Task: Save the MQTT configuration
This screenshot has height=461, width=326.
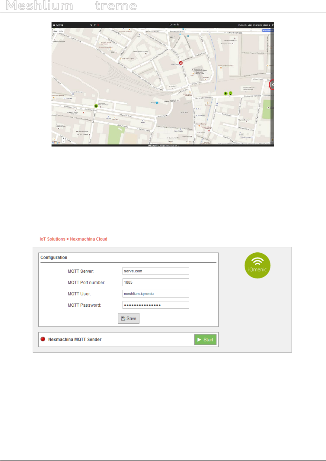Action: coord(129,318)
